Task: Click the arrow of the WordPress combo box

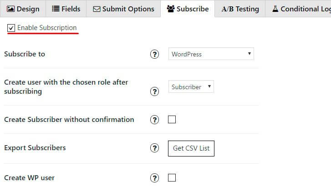Action: point(250,54)
